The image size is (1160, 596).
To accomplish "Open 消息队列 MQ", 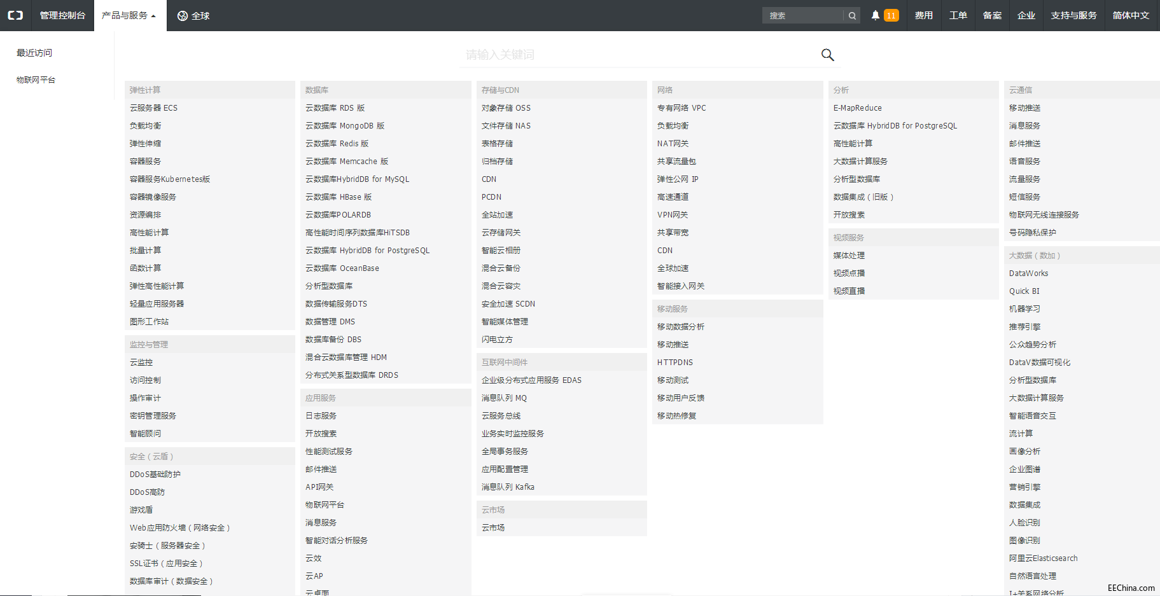I will pos(504,398).
